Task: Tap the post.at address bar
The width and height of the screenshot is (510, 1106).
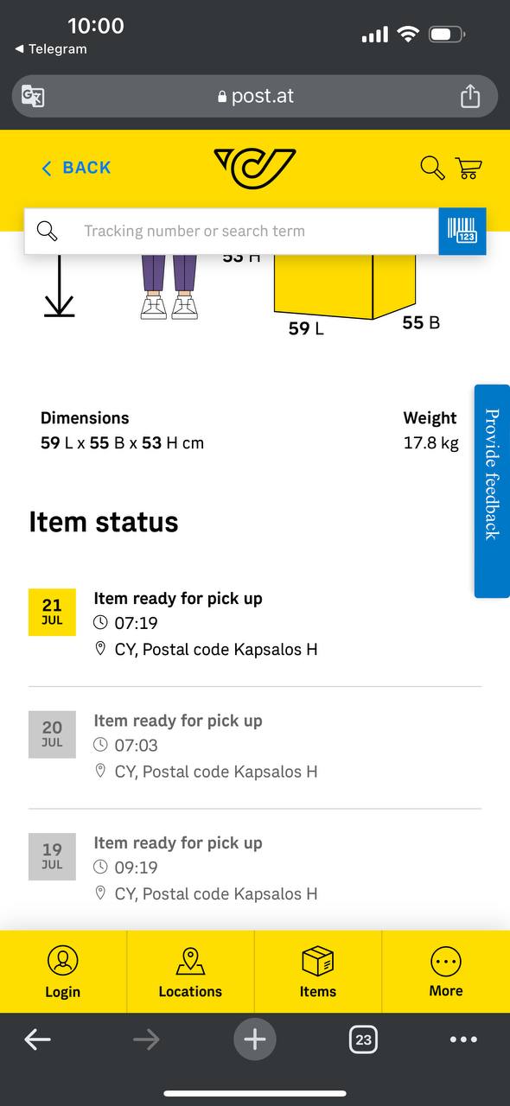Action: click(x=255, y=96)
